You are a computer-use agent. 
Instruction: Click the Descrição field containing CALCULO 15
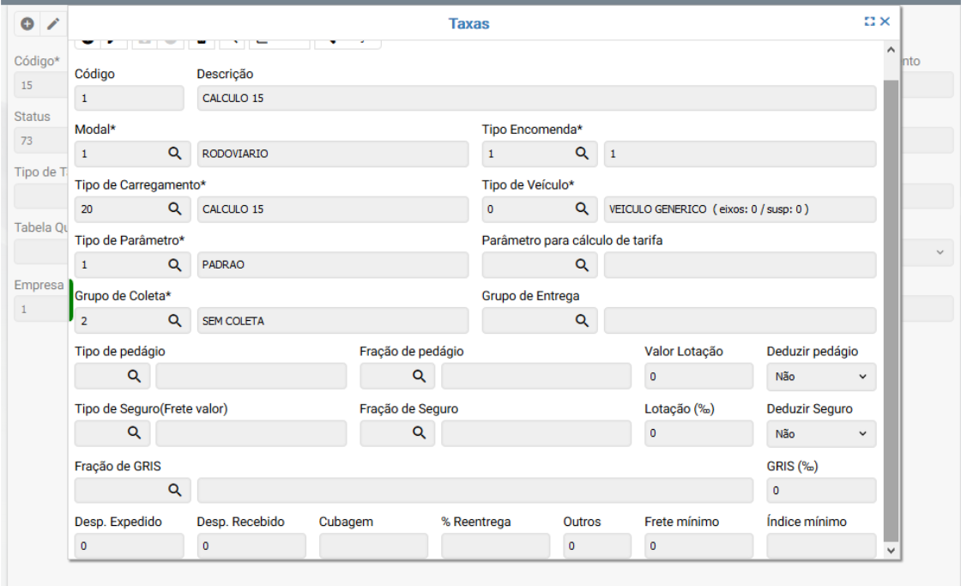click(x=535, y=98)
